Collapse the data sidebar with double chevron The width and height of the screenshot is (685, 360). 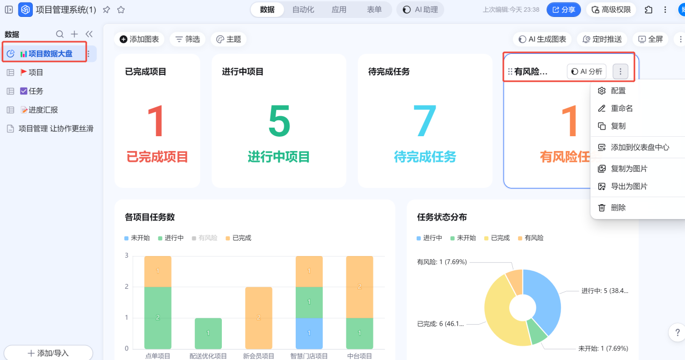(x=89, y=34)
